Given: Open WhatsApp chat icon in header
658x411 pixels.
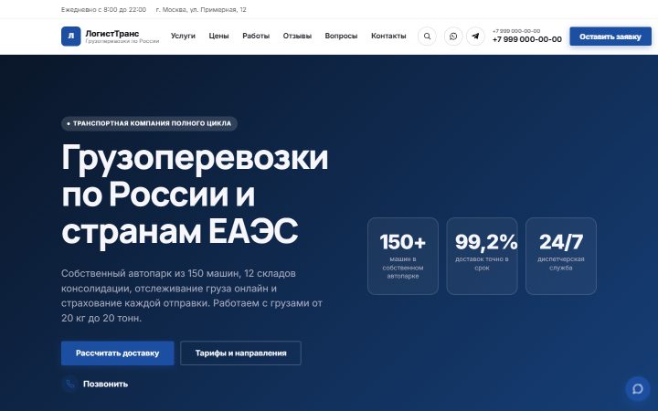Looking at the screenshot, I should click(453, 37).
